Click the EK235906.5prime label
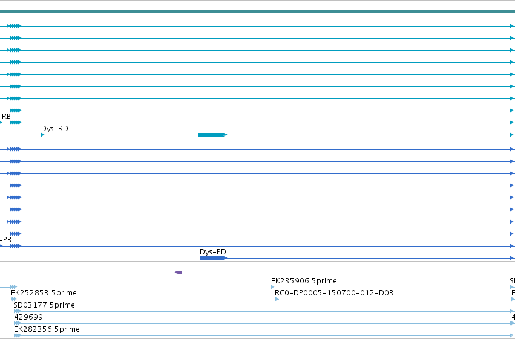This screenshot has width=515, height=339. [304, 280]
